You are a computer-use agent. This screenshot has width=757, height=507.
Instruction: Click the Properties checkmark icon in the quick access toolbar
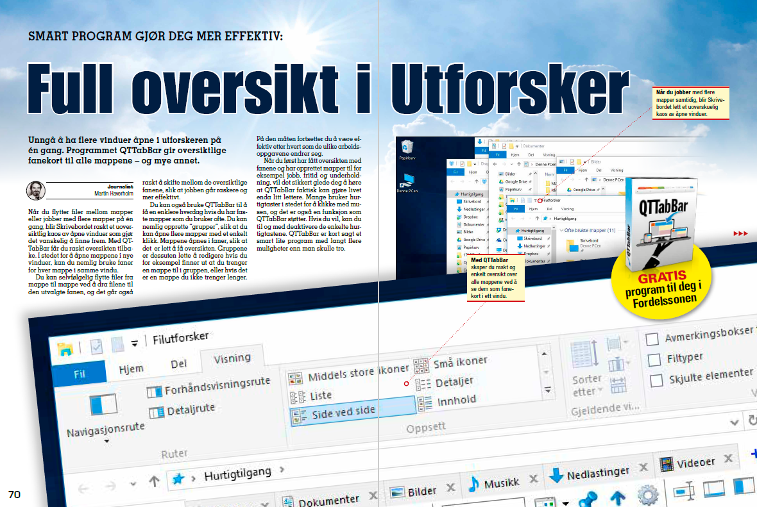(97, 346)
